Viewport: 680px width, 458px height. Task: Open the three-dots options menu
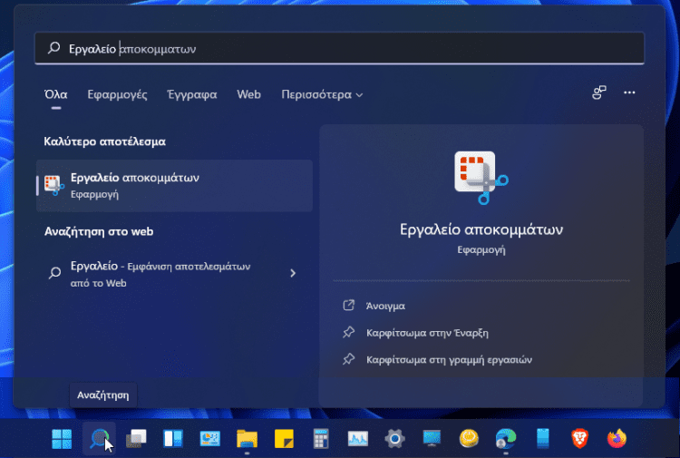629,93
